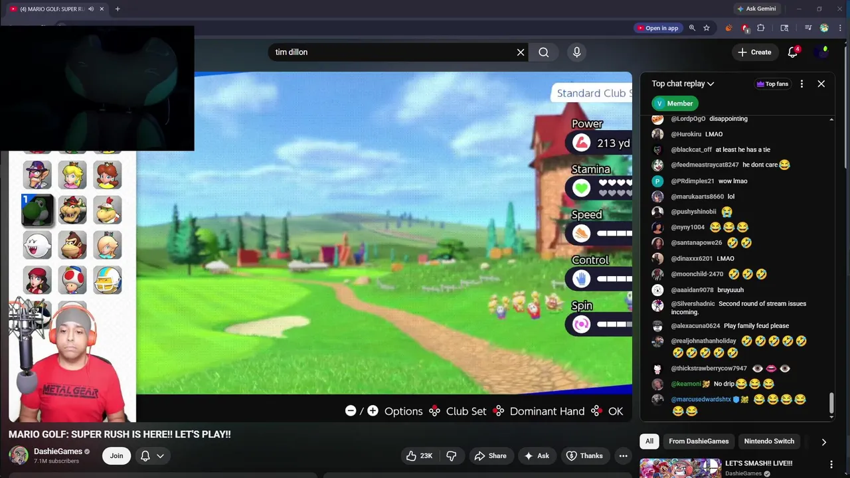Open the red extension with badge
This screenshot has width=850, height=478.
click(745, 28)
